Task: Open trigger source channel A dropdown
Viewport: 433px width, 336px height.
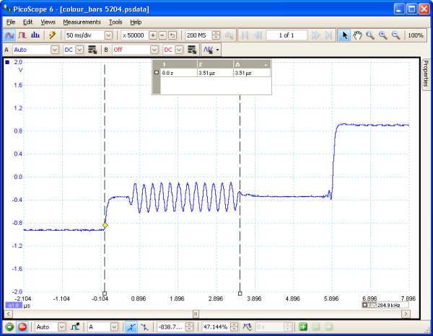Action: (x=114, y=327)
